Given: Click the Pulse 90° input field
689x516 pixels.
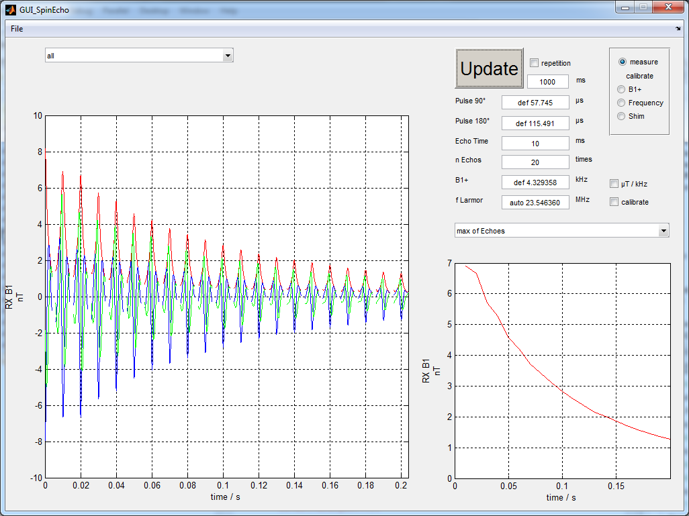Looking at the screenshot, I should point(535,103).
